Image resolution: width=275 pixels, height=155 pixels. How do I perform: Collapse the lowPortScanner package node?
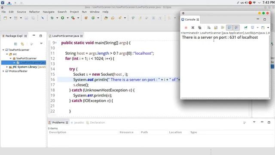10,59
